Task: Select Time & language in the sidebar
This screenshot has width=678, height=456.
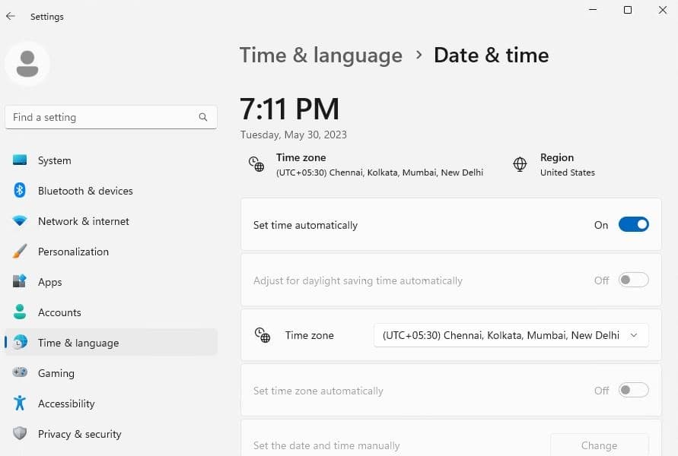Action: pos(78,343)
